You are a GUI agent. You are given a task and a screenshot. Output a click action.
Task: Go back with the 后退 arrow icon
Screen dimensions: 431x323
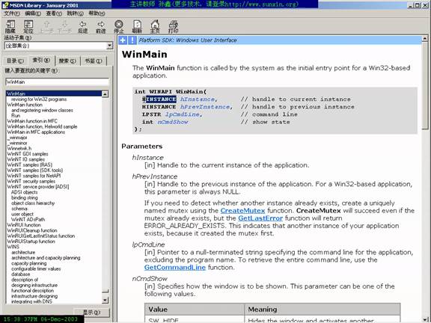pos(83,27)
